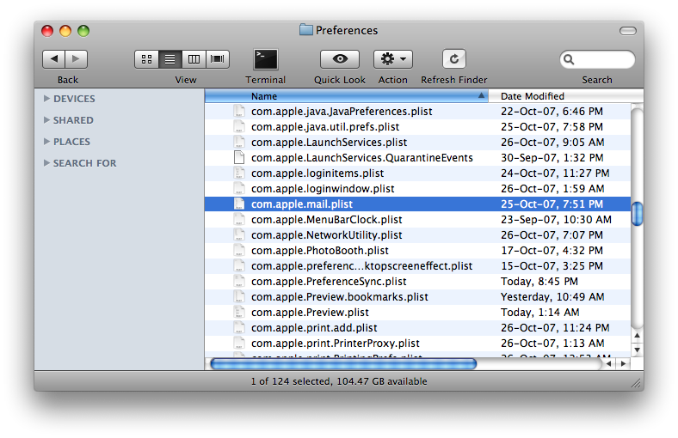The width and height of the screenshot is (678, 438).
Task: Click the Refresh Finder button
Action: tap(454, 59)
